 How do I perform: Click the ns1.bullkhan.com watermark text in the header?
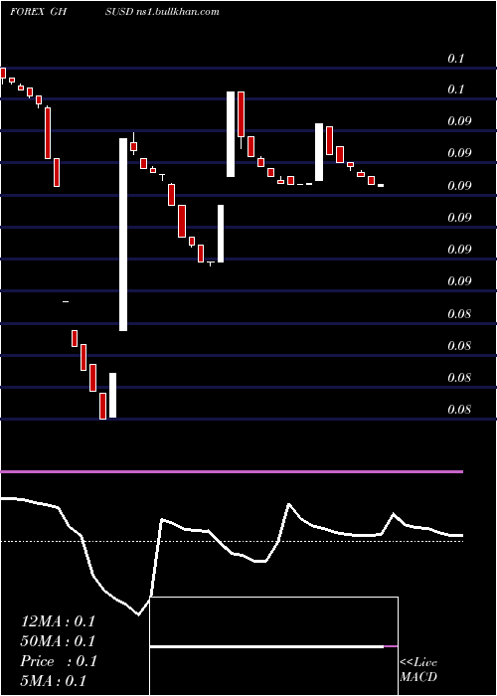coord(176,12)
